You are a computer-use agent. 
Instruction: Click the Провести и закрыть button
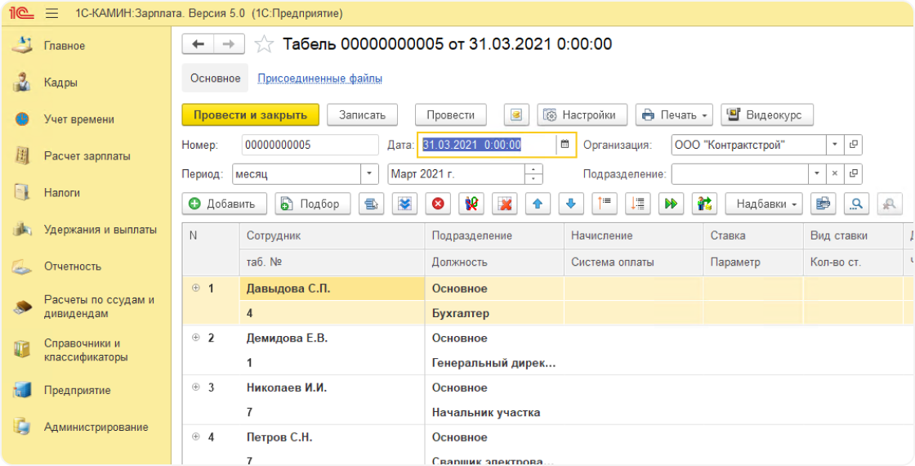(250, 115)
